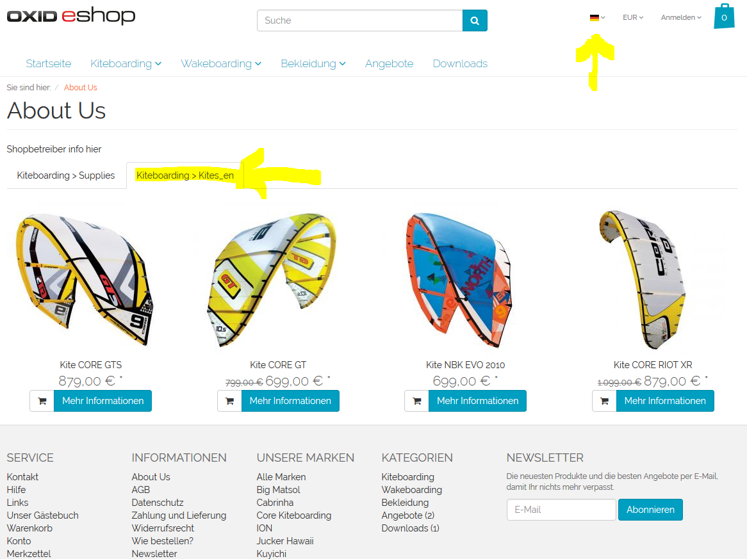Click the OXID eshop logo

(x=71, y=16)
